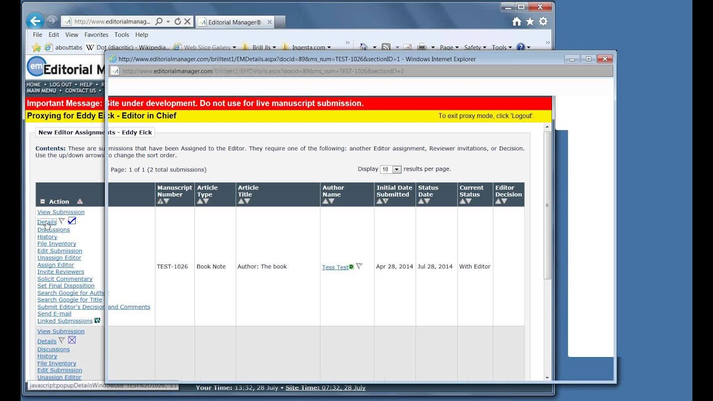
Task: Open the Dot (diacritic) Wikipedia favorite
Action: [128, 47]
